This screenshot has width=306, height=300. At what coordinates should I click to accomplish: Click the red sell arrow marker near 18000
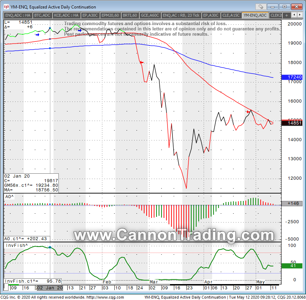pos(142,62)
